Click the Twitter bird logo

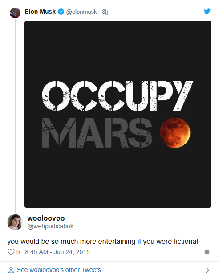tap(207, 12)
